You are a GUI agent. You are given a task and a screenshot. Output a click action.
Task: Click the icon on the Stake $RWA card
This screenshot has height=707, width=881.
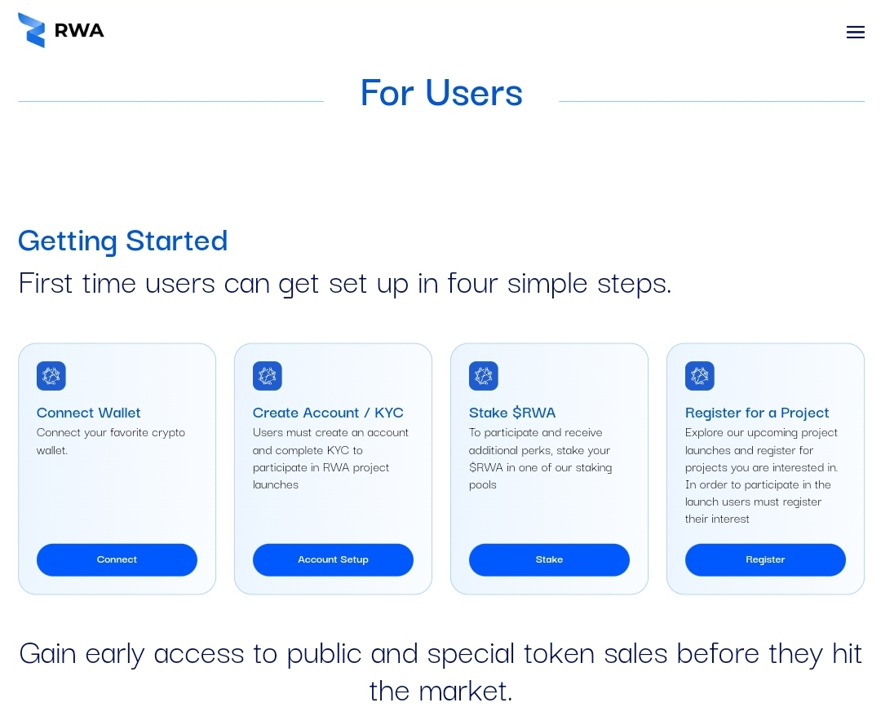(484, 376)
